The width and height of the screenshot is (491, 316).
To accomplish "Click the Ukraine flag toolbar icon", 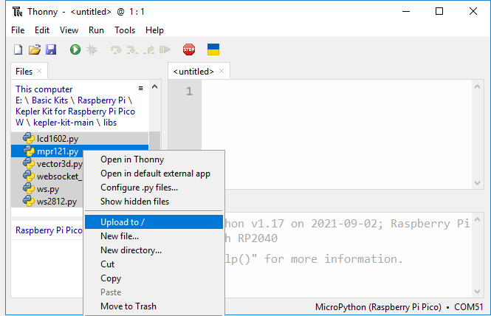I will point(213,49).
